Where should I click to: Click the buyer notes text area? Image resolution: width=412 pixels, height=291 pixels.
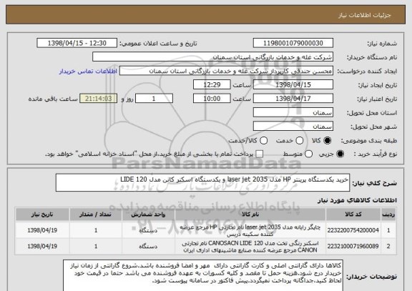202,276
